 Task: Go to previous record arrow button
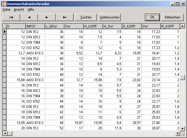coord(29,17)
